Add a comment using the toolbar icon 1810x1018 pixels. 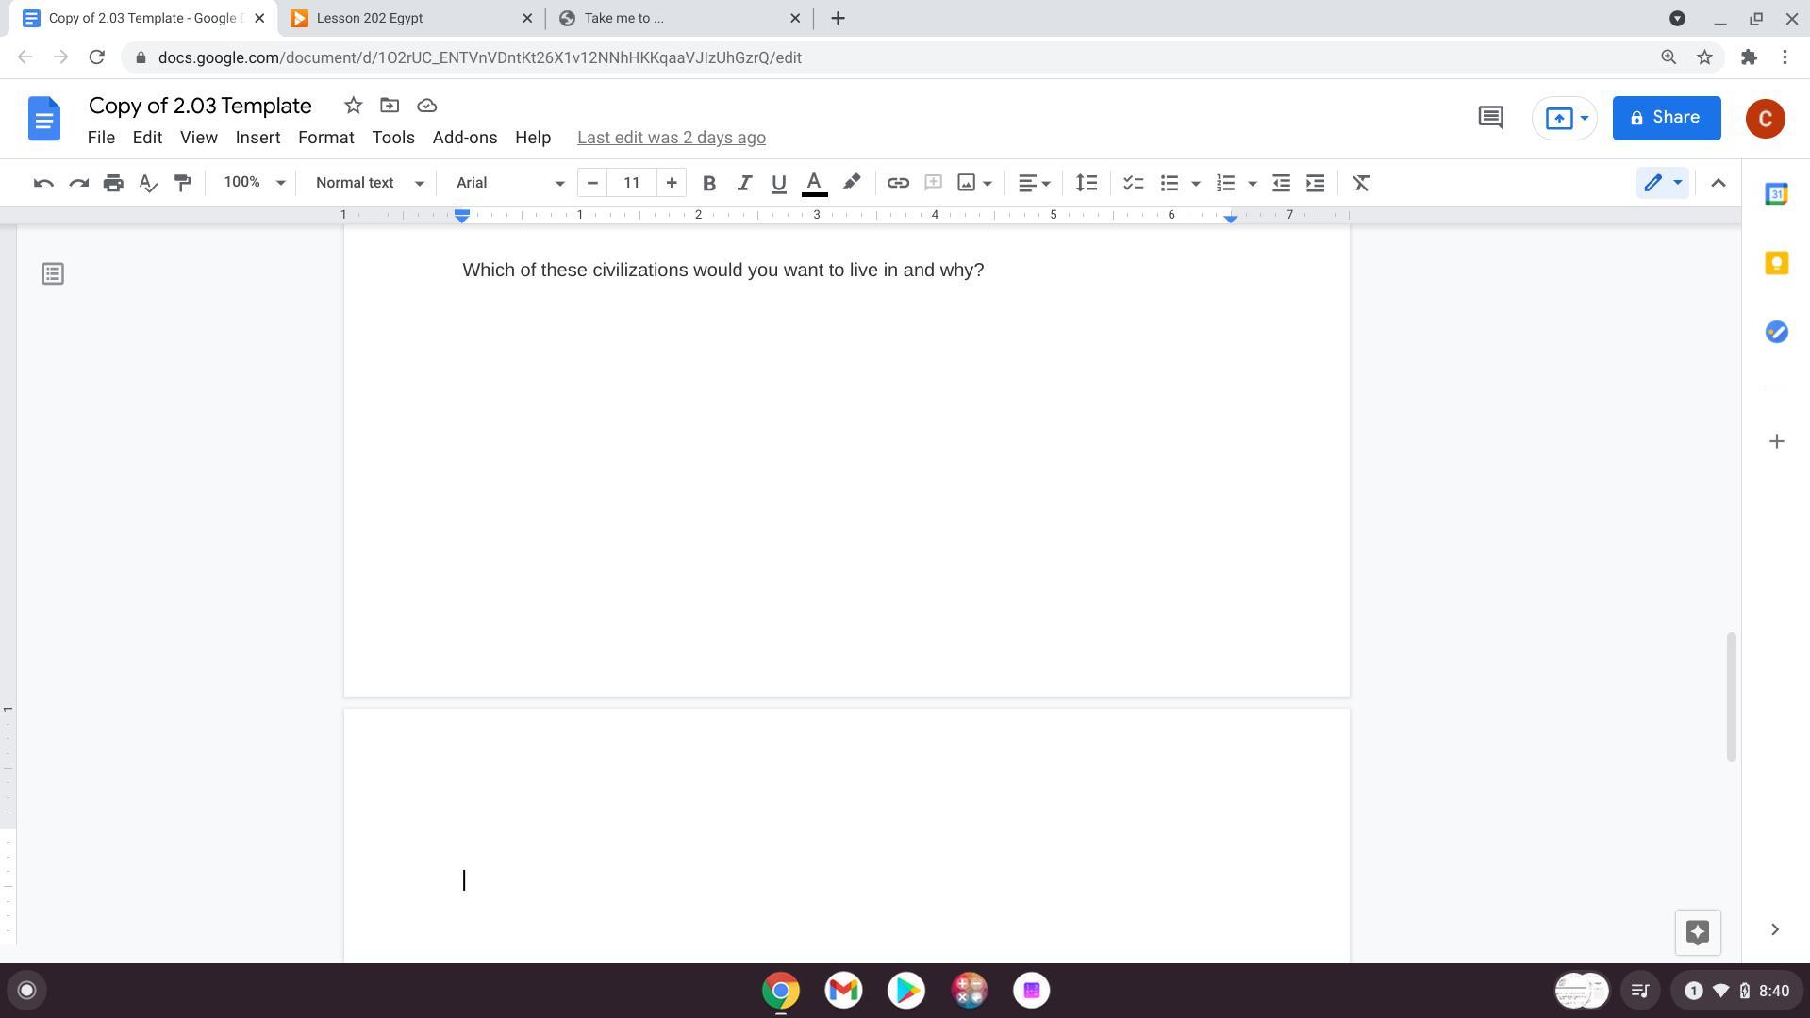(x=933, y=183)
